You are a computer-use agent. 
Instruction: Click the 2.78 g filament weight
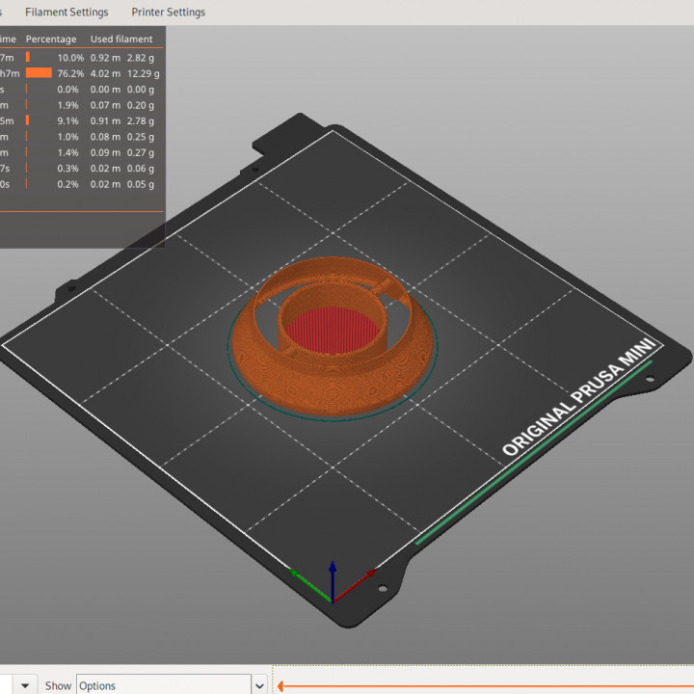141,120
